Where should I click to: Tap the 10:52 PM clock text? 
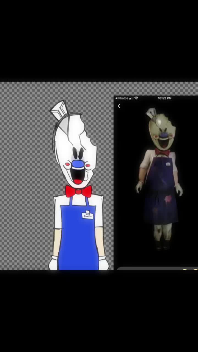click(x=164, y=98)
